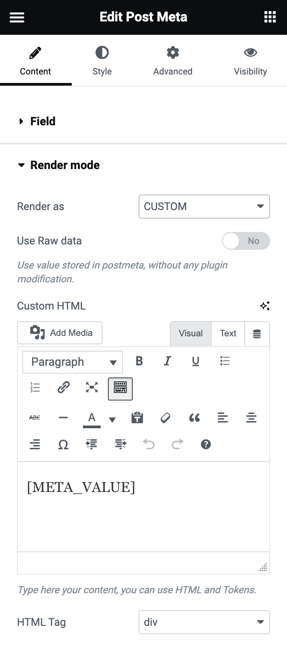The height and width of the screenshot is (645, 287).
Task: Switch editor to Text mode
Action: pos(228,333)
